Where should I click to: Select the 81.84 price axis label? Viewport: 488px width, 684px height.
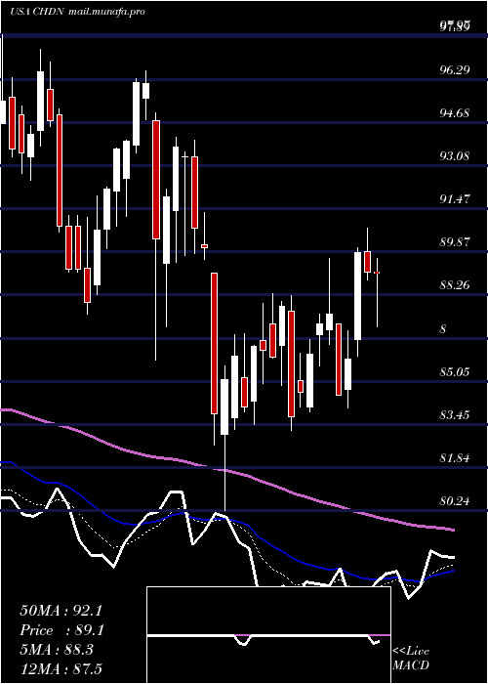(455, 458)
